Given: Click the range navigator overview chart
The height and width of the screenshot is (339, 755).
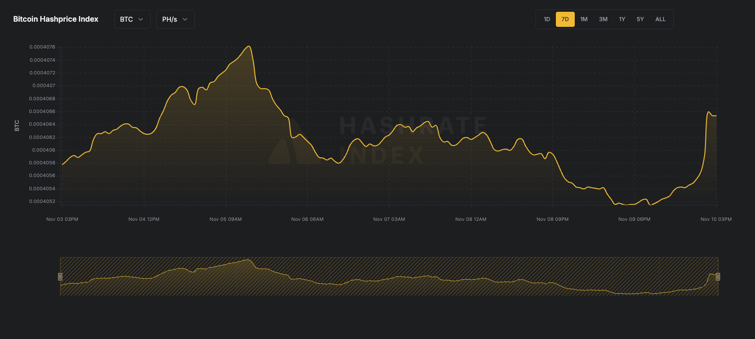Looking at the screenshot, I should pos(389,276).
